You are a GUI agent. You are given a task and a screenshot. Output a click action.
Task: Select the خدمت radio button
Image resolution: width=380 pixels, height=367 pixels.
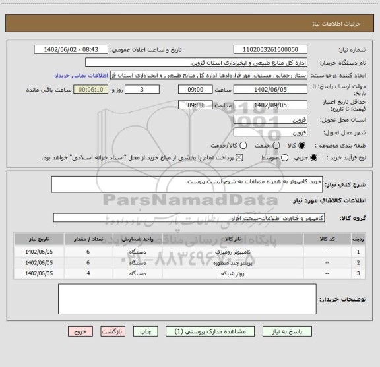click(x=276, y=146)
